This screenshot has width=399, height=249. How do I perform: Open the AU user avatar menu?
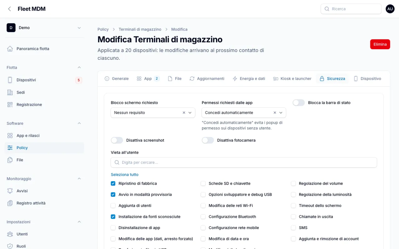[390, 9]
